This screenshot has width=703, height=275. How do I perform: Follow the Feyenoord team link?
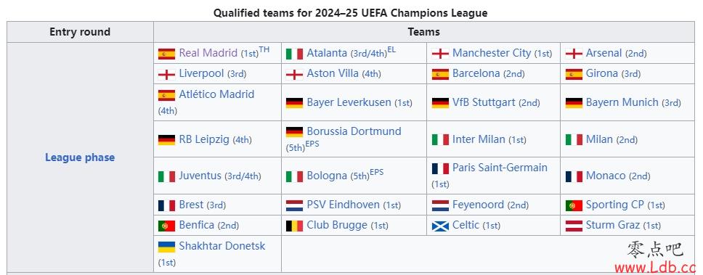click(478, 205)
